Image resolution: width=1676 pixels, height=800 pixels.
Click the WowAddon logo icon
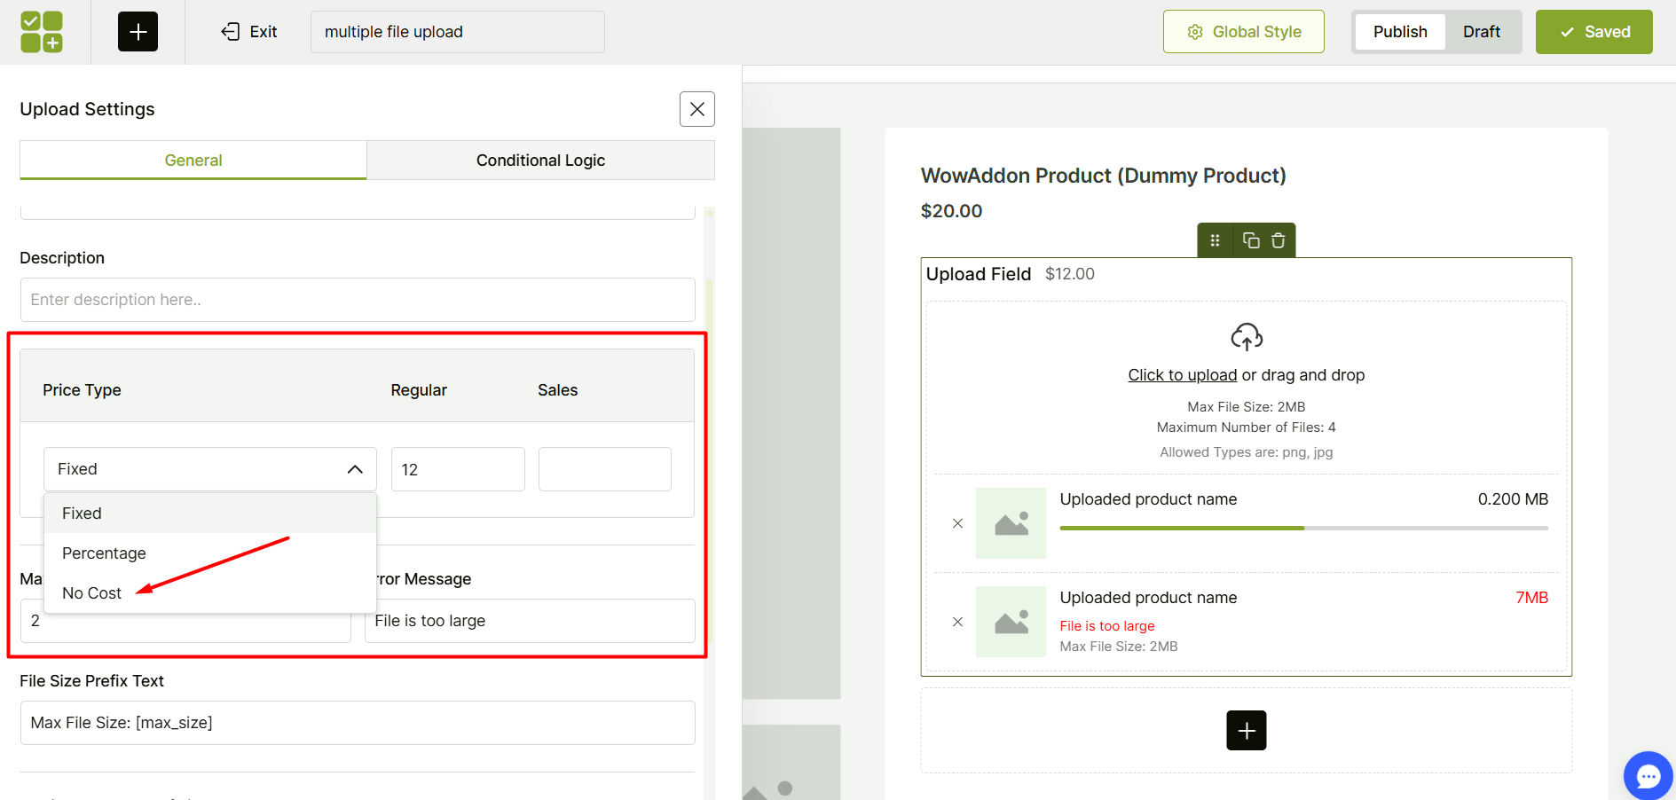[x=42, y=32]
